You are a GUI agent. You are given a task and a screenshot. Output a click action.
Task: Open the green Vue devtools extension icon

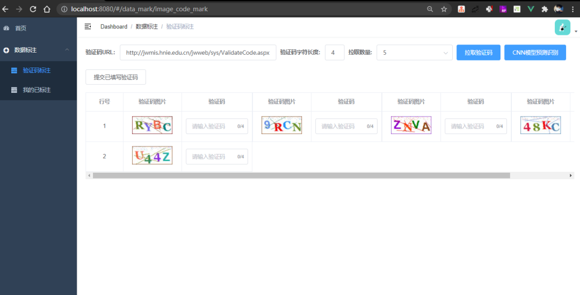(531, 9)
